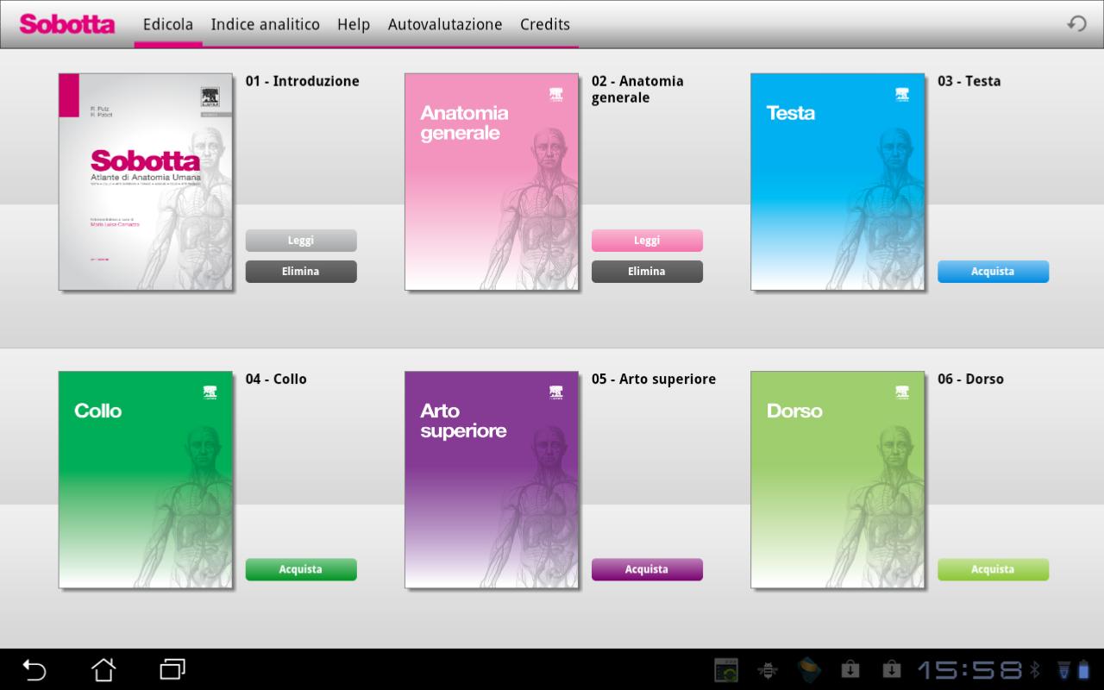Click the title '03 - Testa'

click(x=969, y=81)
